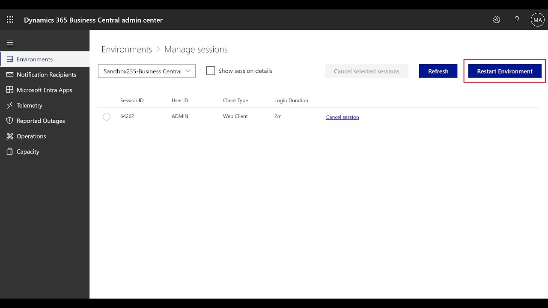The height and width of the screenshot is (308, 548).
Task: Open Microsoft Entra Apps menu item
Action: coord(45,90)
